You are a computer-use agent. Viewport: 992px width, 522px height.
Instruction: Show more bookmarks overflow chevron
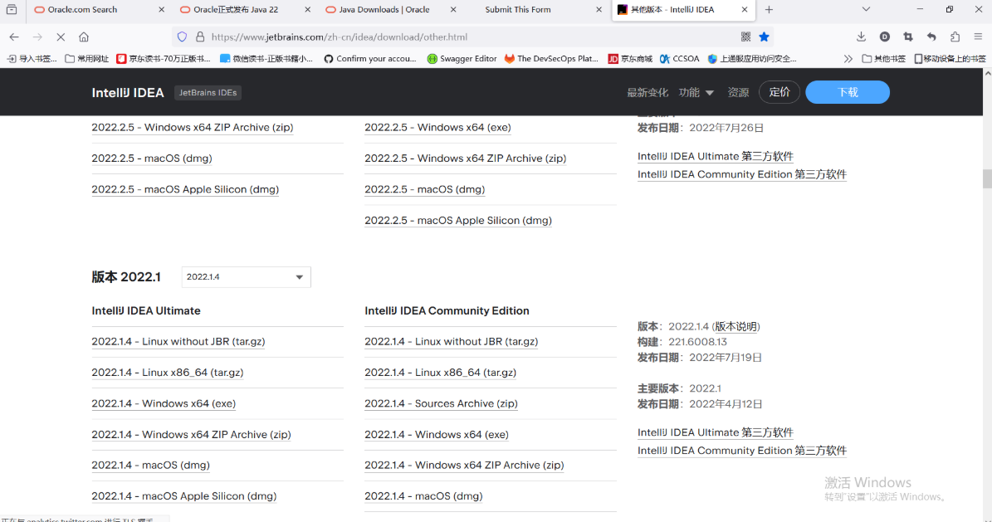coord(848,59)
